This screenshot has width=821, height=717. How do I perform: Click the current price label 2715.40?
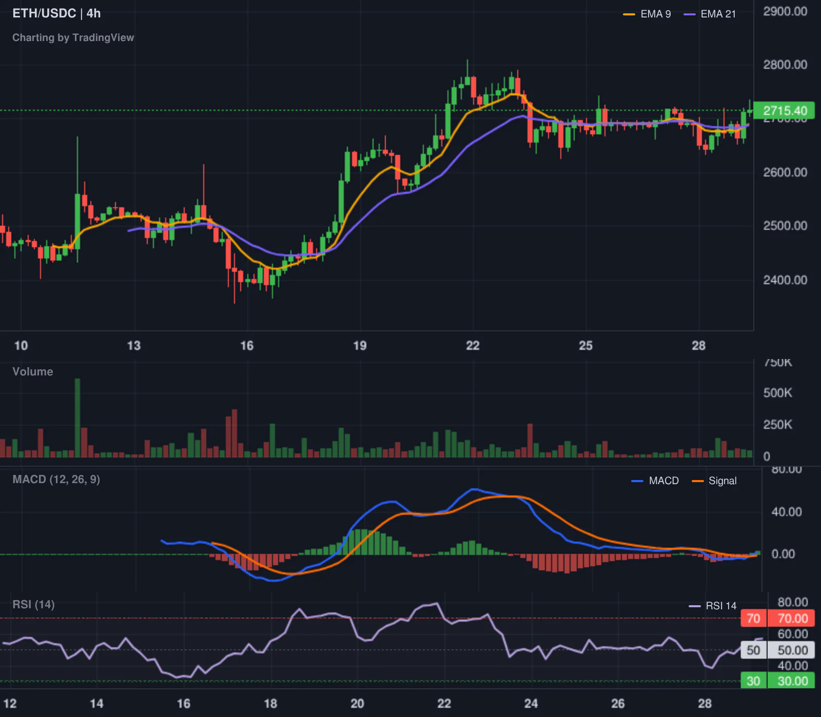pos(785,111)
